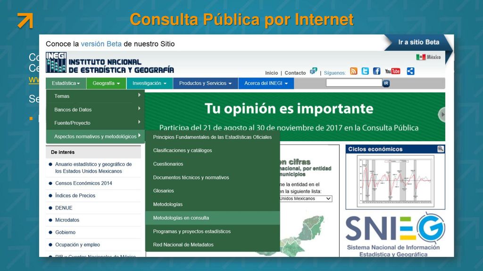Click the Mexico flag icon

point(420,57)
